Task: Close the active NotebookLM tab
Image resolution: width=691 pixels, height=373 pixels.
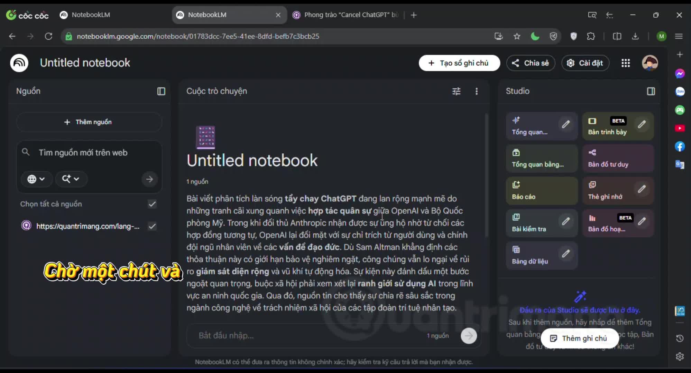Action: (x=278, y=15)
